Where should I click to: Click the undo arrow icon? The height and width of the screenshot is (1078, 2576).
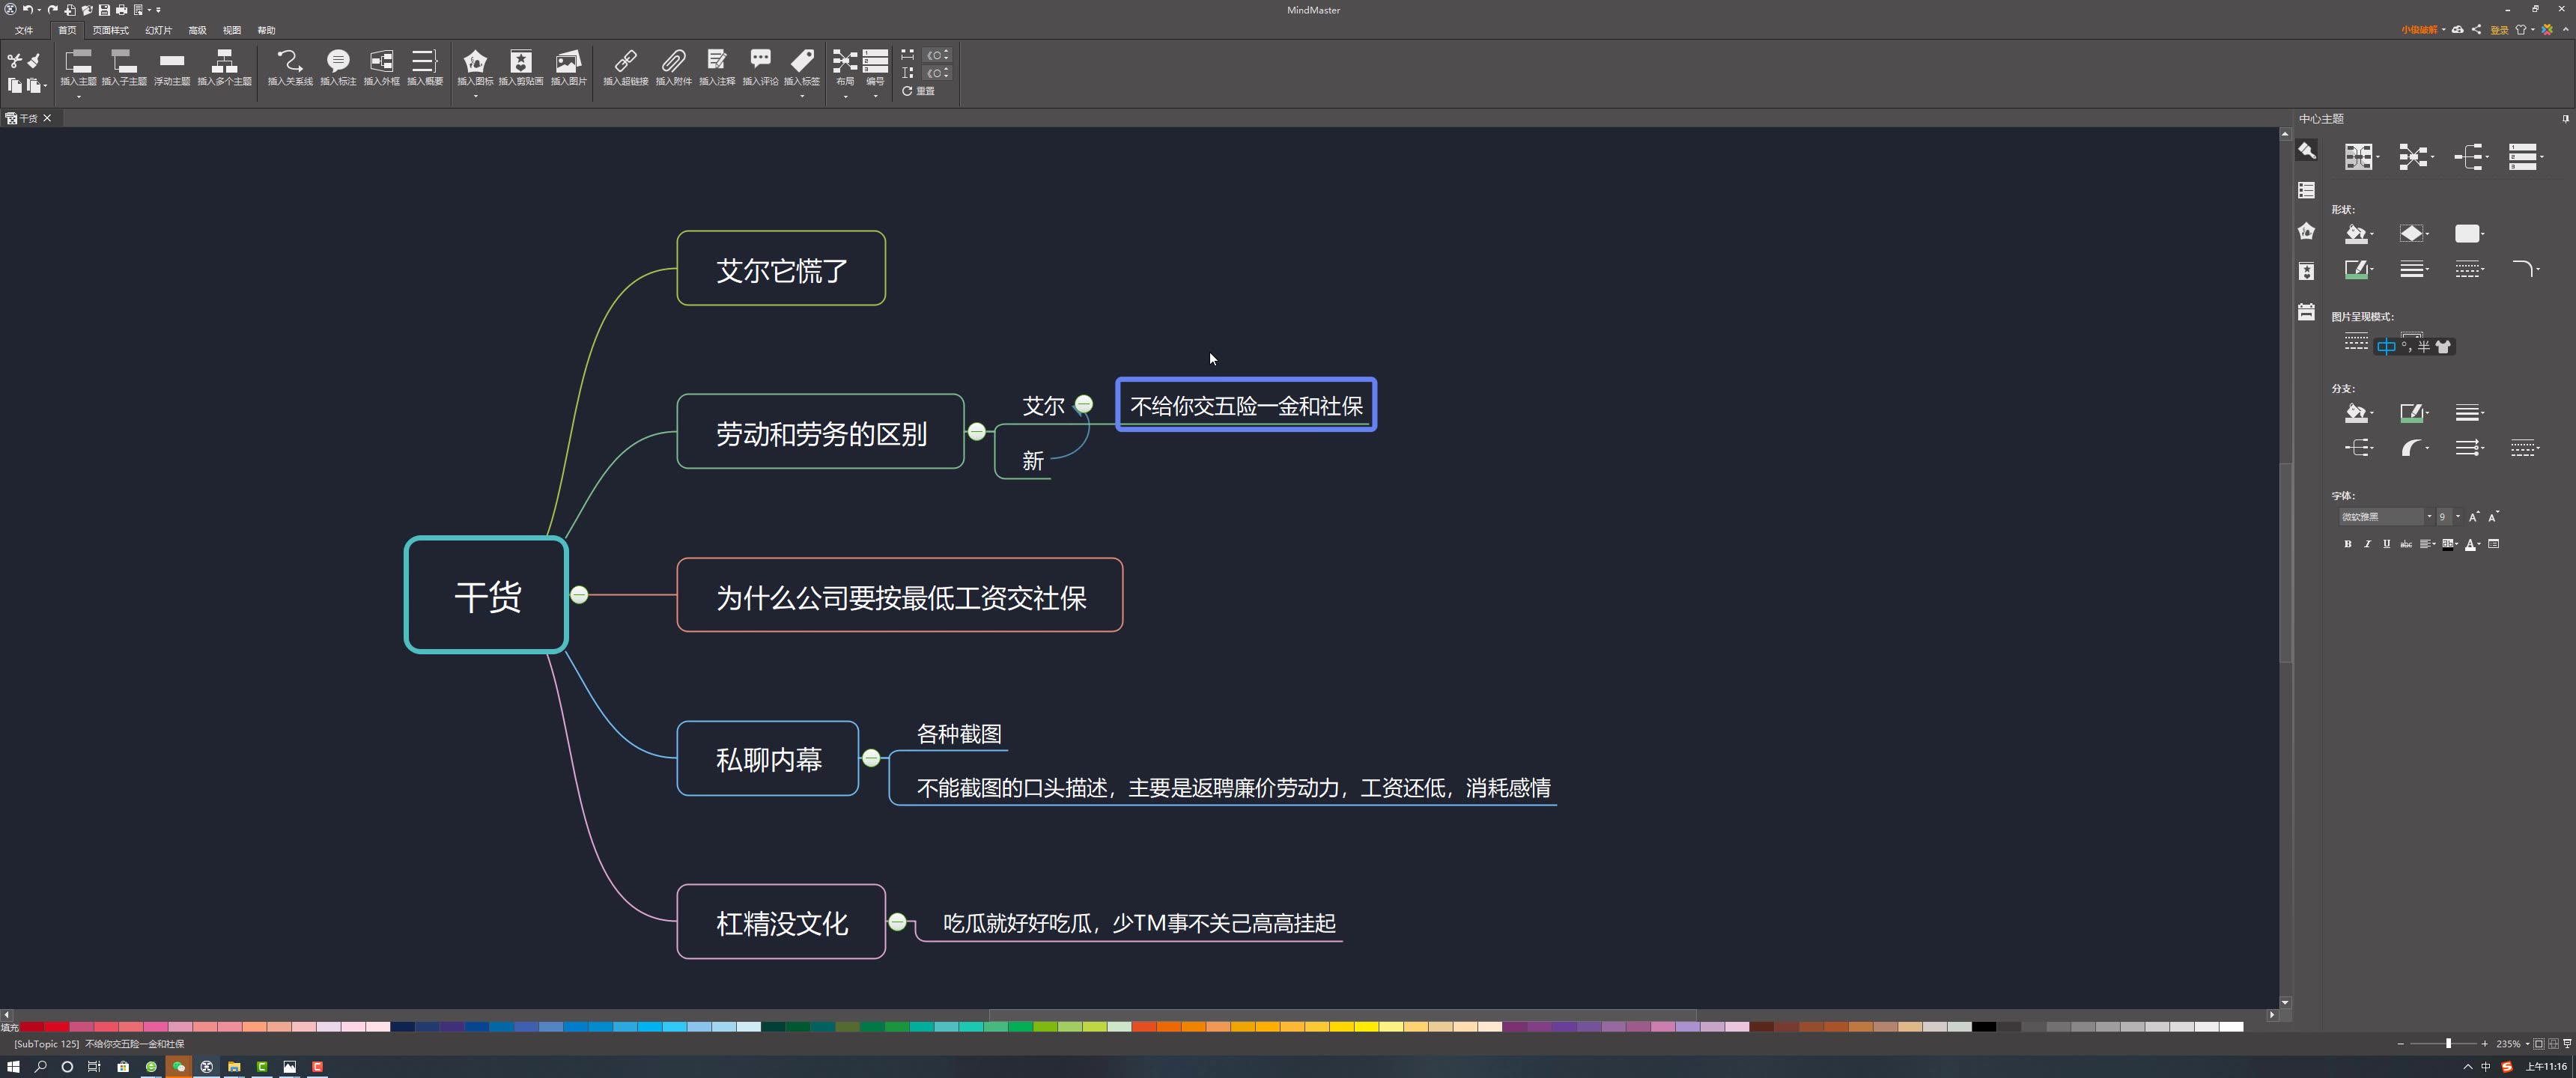click(x=28, y=10)
